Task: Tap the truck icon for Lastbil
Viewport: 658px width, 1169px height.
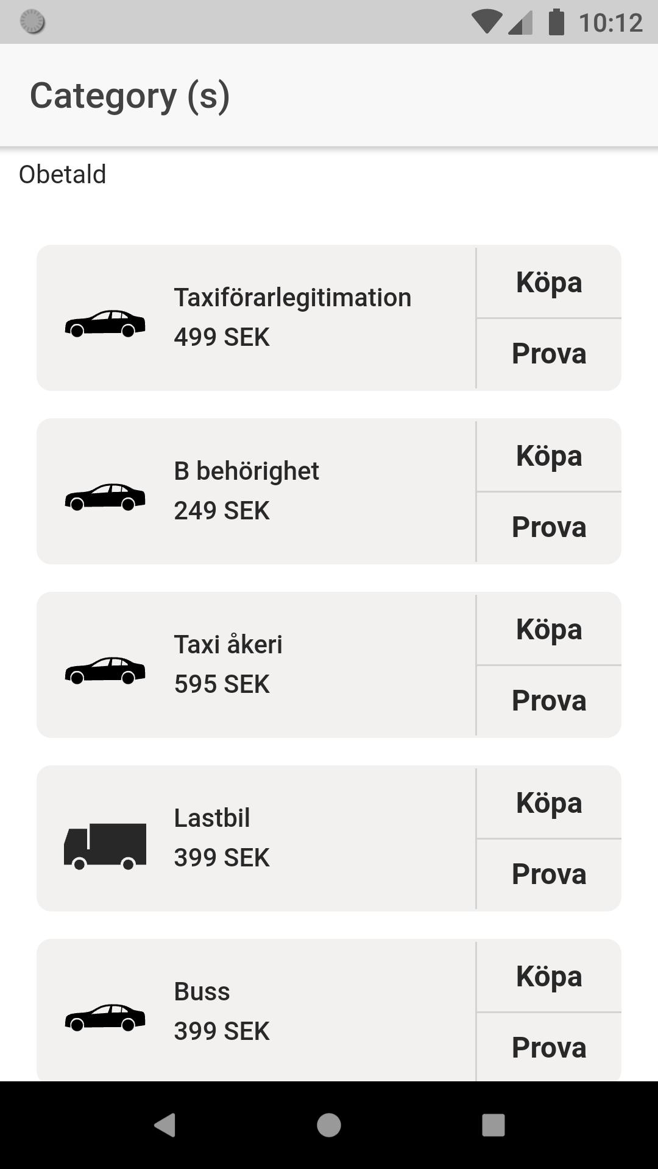Action: (105, 846)
